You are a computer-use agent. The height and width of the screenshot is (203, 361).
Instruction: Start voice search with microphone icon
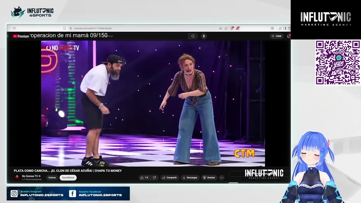pyautogui.click(x=204, y=36)
